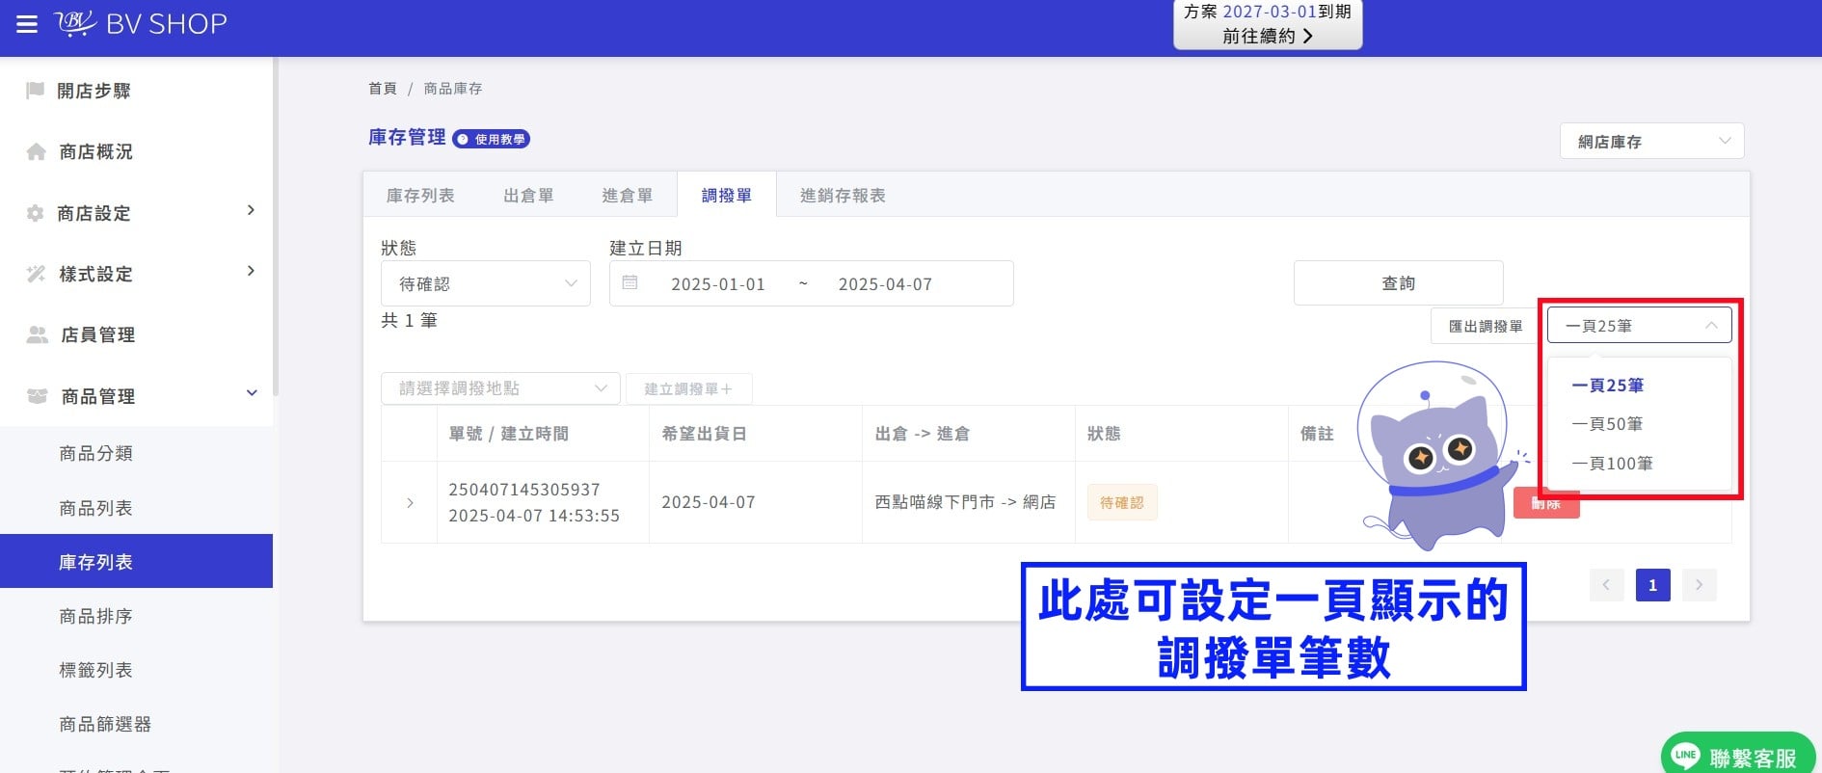Click 前往續約 renewal link
Screen dimensions: 1822x773
(x=1268, y=37)
